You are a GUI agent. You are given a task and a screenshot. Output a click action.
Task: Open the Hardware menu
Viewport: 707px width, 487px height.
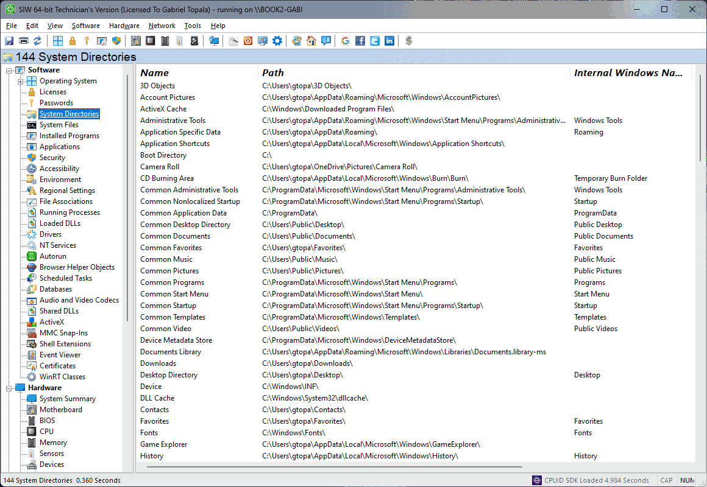tap(124, 26)
